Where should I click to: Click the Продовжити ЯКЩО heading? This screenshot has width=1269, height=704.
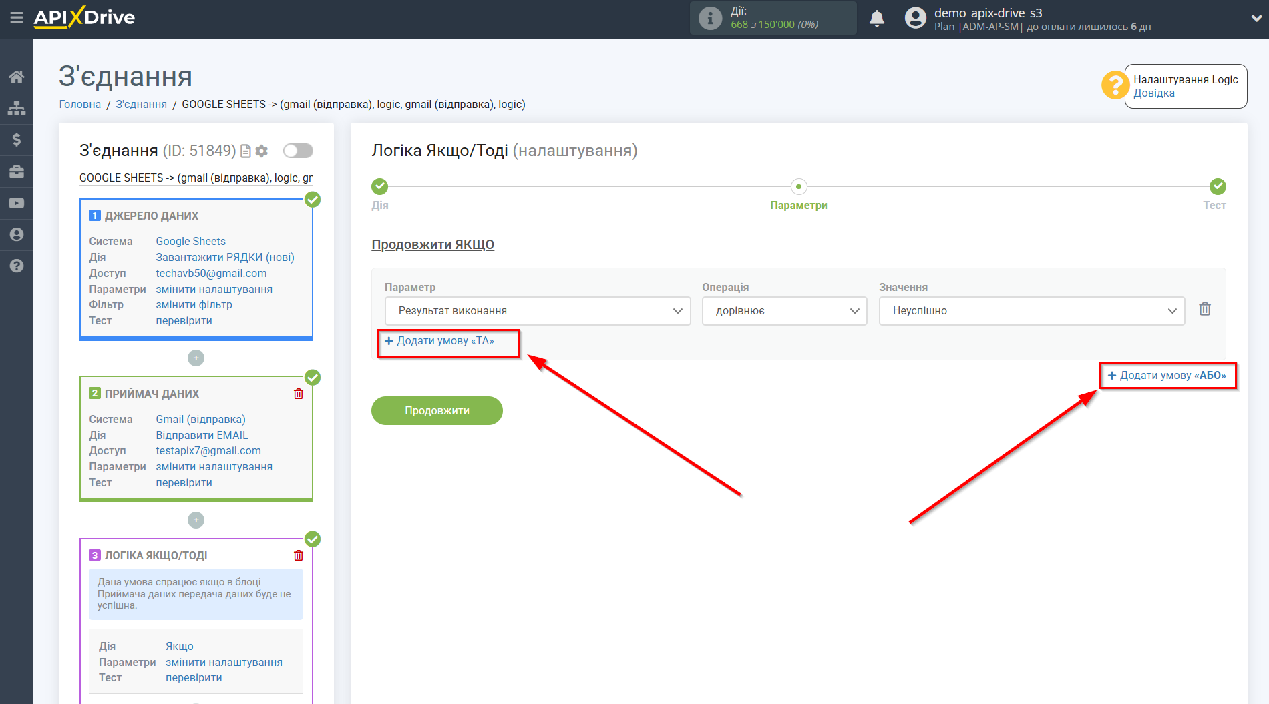(x=433, y=245)
